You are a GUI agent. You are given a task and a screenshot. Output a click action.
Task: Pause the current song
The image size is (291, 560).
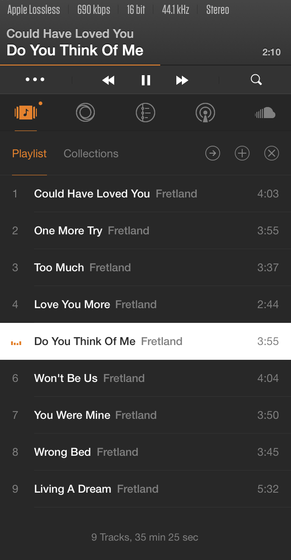coord(146,80)
